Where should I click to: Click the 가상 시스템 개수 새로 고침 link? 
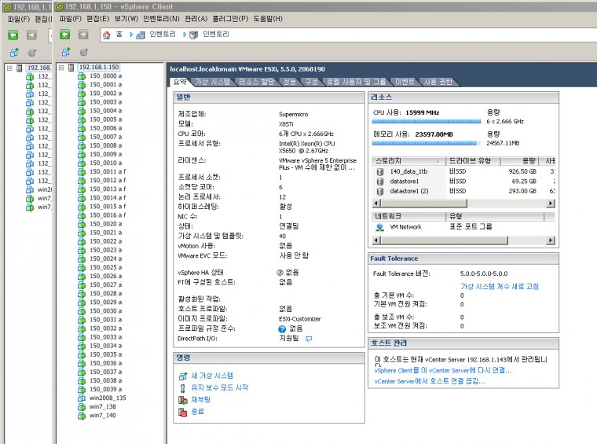500,286
